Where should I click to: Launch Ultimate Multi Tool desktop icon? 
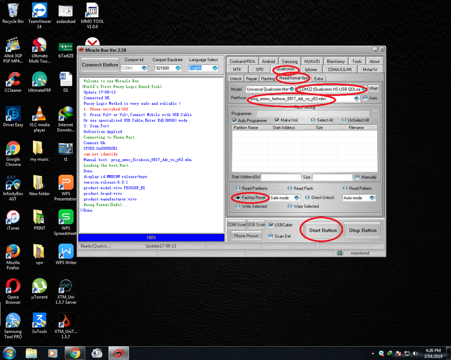pyautogui.click(x=39, y=50)
